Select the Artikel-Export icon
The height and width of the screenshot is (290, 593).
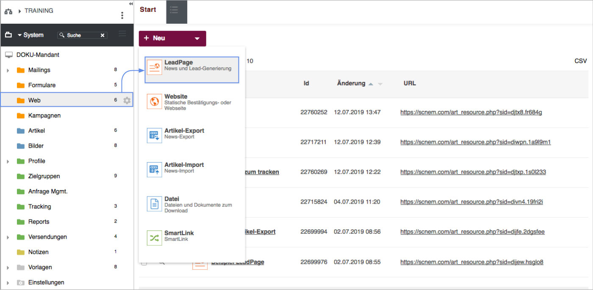[x=154, y=136]
